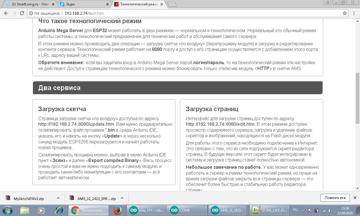Click the RU language indicator

295,210
